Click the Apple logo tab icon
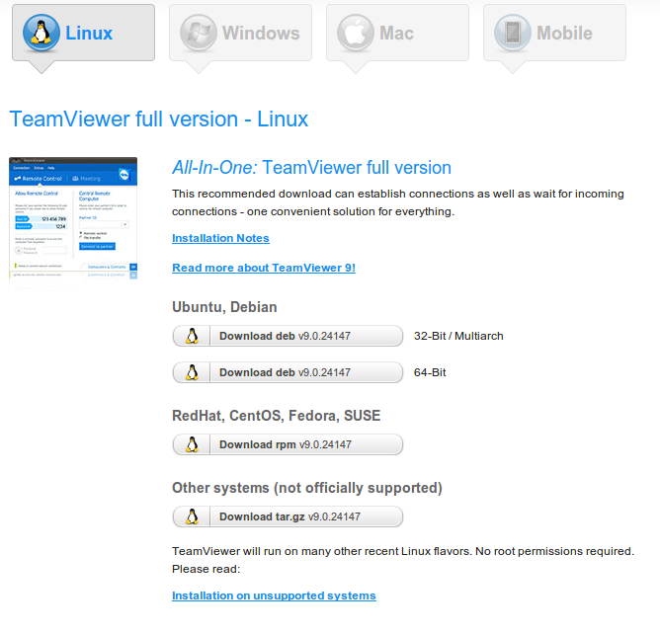The height and width of the screenshot is (634, 660). pos(356,33)
